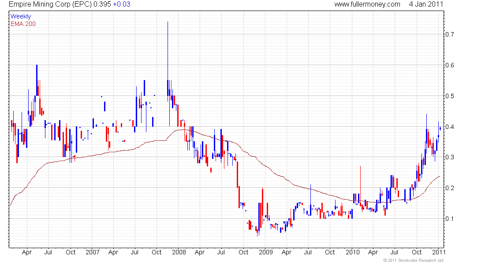Click the 0.1 price axis label
Screen dimensions: 485x264
[450, 219]
